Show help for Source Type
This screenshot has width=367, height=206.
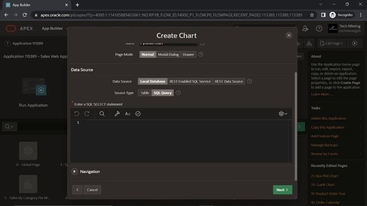tap(178, 93)
